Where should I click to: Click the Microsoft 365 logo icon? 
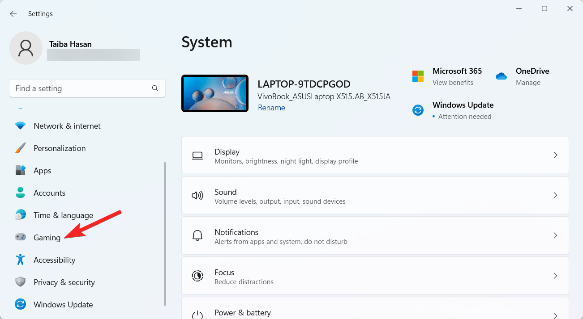coord(418,76)
